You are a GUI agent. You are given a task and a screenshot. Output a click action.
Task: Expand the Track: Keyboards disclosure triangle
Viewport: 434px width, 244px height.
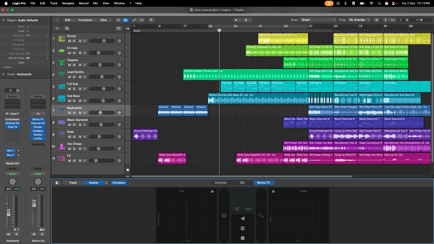[3, 74]
